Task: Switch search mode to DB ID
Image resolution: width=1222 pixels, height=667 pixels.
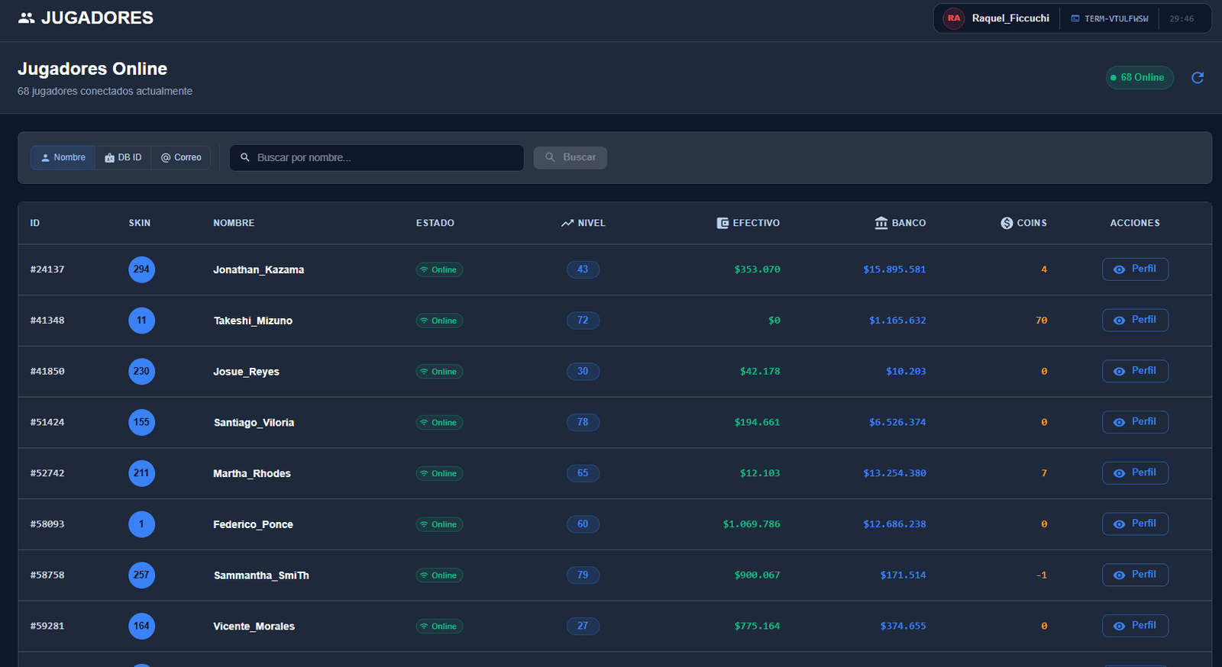Action: (123, 157)
